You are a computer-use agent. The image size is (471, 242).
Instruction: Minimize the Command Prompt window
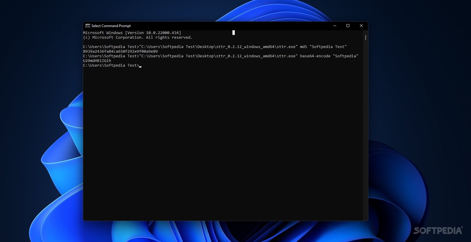coord(335,26)
